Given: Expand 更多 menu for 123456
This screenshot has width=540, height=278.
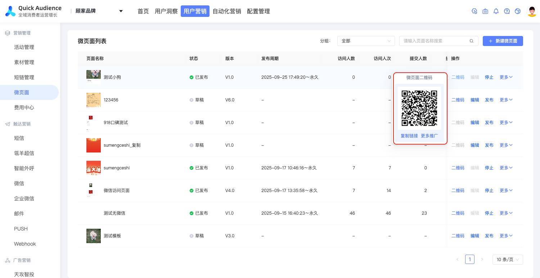Looking at the screenshot, I should [506, 100].
